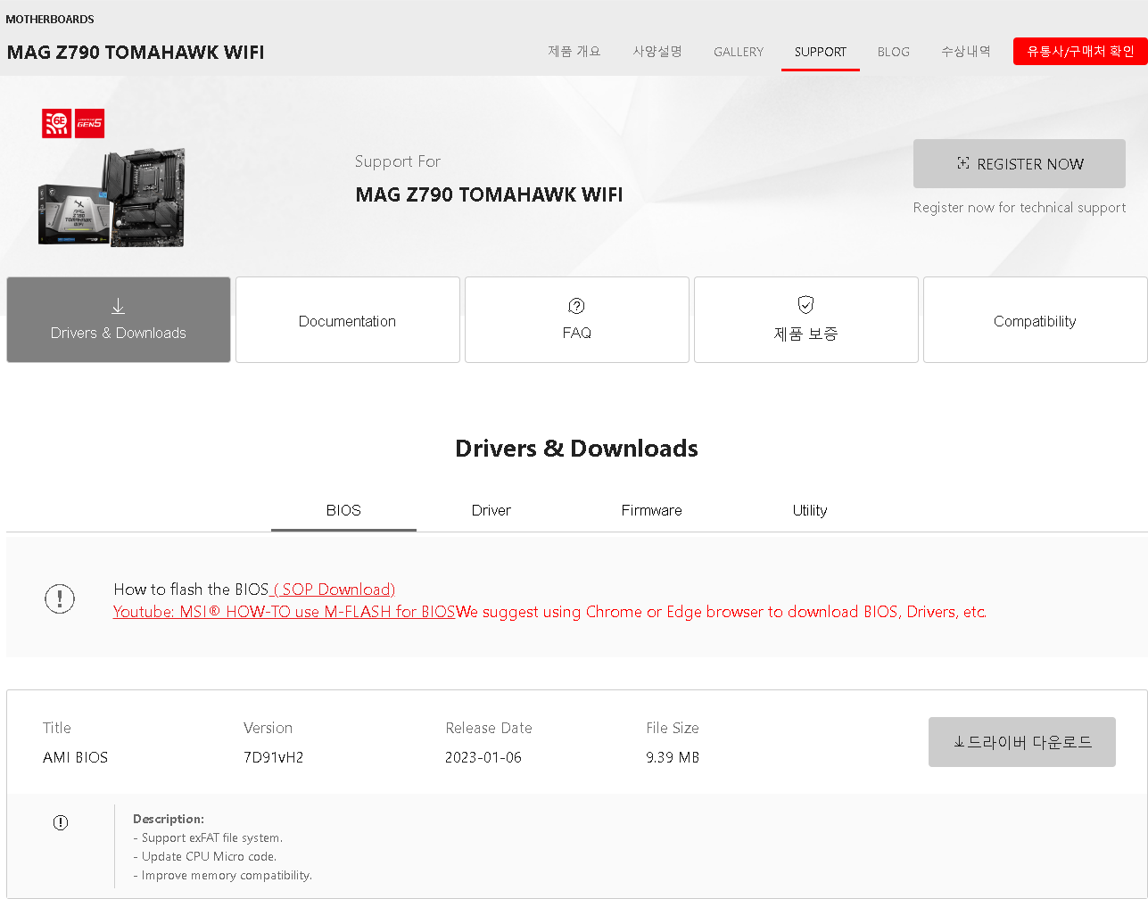Click the exclamation icon beside BIOS flash notice
Image resolution: width=1148 pixels, height=899 pixels.
click(60, 598)
